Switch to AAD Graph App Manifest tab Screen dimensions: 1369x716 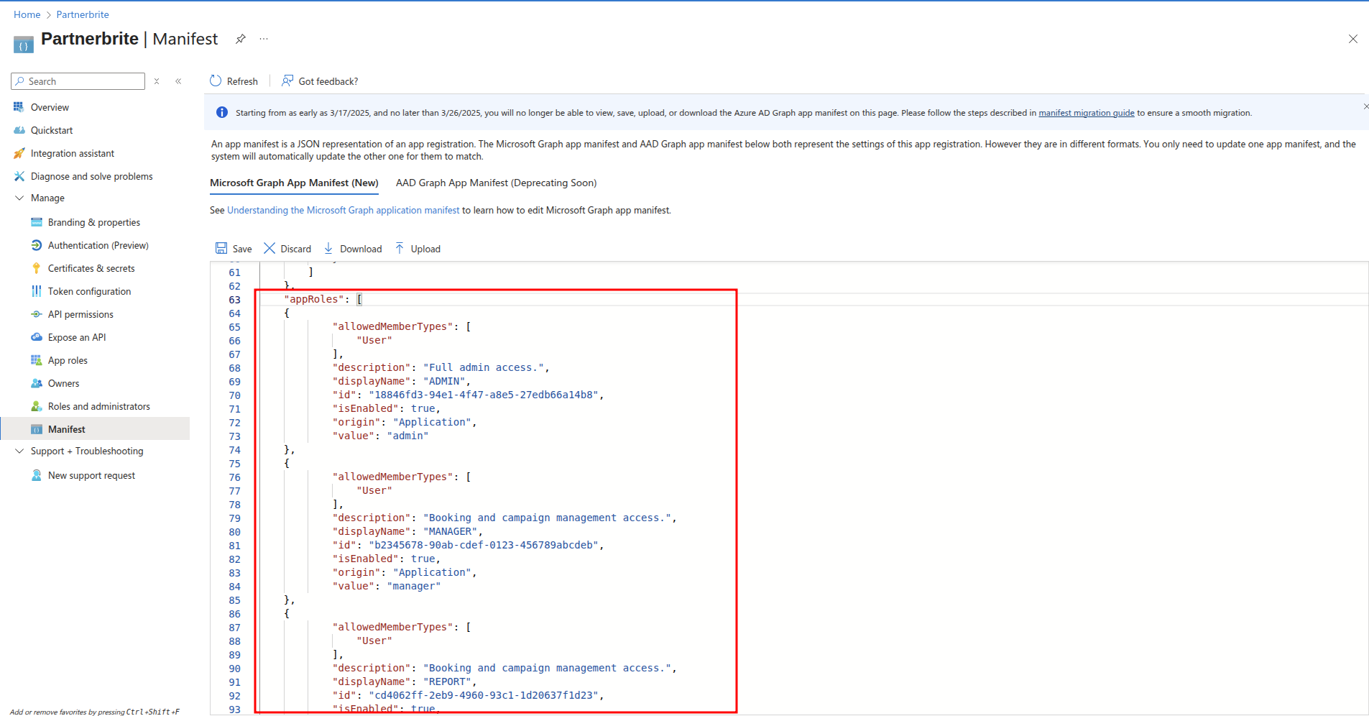(x=496, y=183)
